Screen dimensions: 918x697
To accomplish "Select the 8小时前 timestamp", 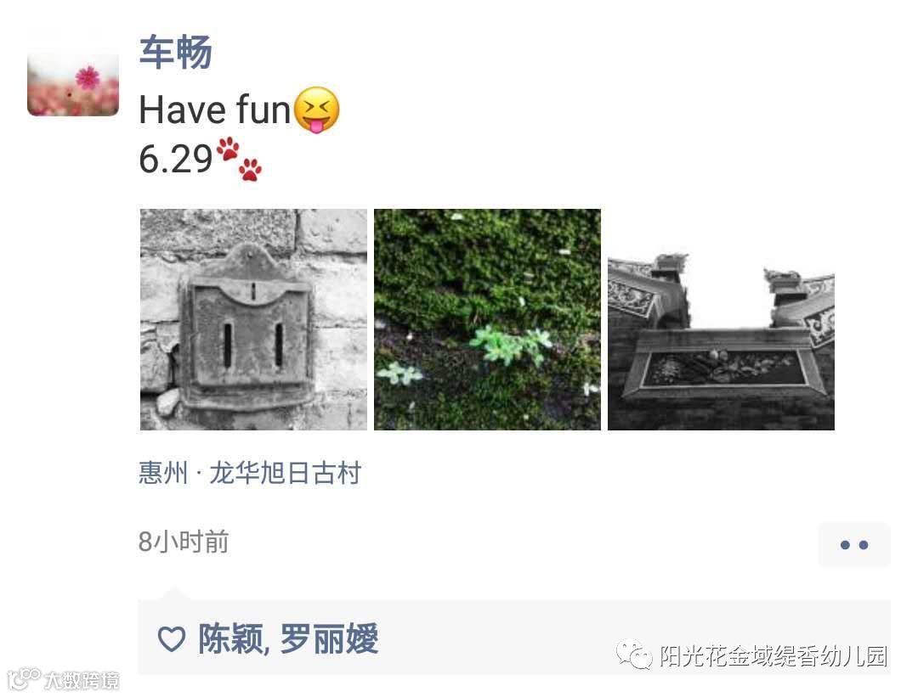I will tap(184, 542).
